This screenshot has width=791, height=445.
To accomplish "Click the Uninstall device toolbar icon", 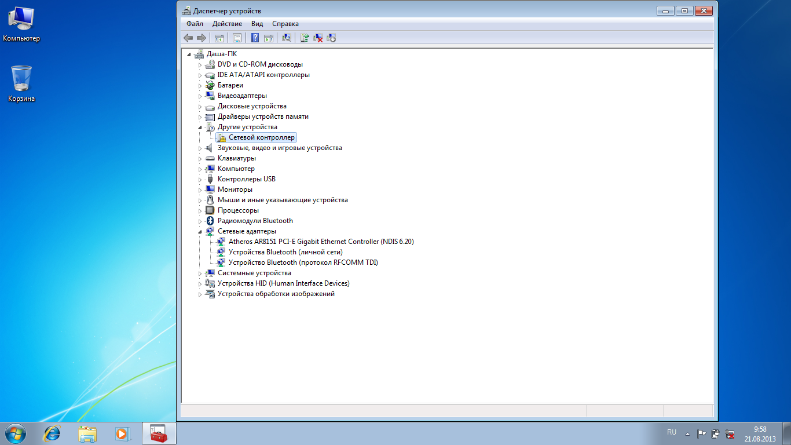I will pos(318,38).
